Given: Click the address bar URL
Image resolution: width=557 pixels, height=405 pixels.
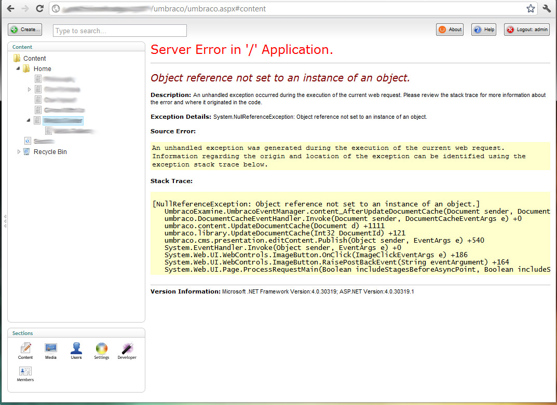Looking at the screenshot, I should tap(209, 8).
